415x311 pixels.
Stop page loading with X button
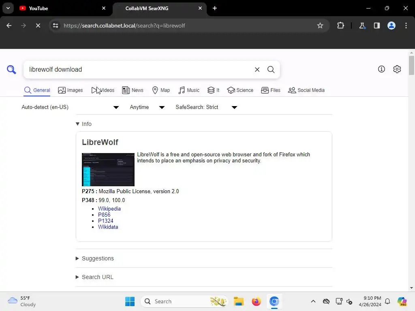tap(38, 26)
